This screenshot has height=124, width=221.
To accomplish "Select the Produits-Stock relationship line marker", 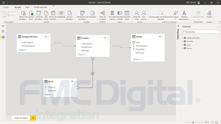I will 93,73.
